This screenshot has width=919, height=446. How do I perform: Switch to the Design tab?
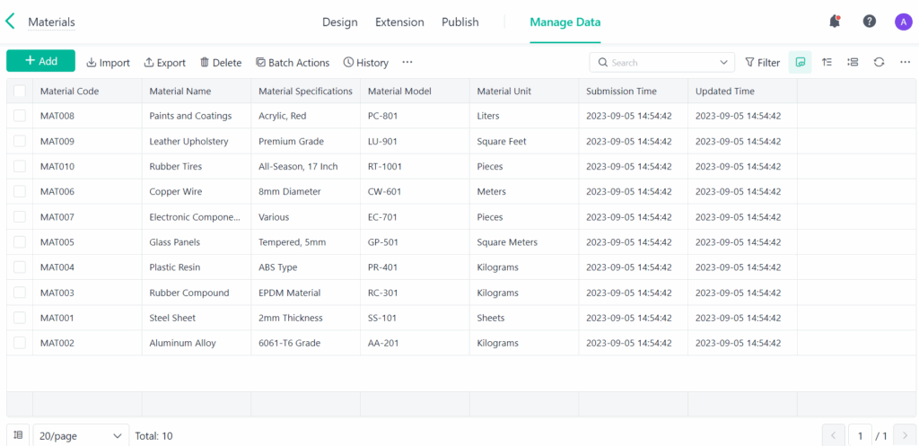click(x=339, y=22)
